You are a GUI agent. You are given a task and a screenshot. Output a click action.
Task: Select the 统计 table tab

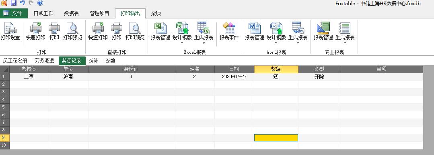93,60
